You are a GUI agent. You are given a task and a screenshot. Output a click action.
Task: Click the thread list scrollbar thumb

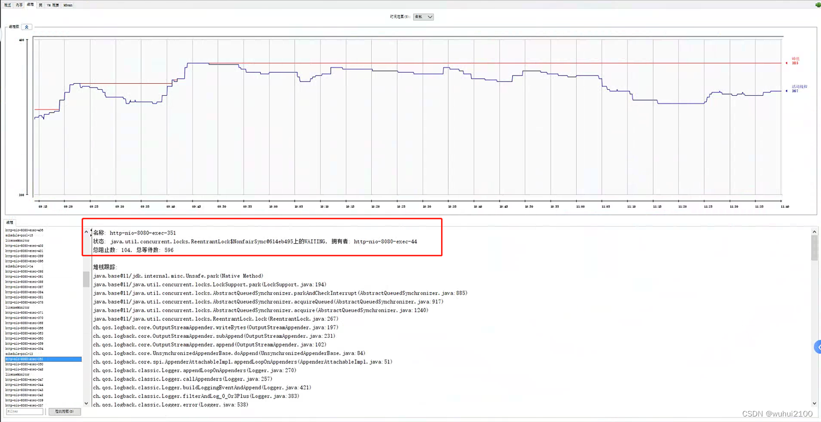click(86, 279)
